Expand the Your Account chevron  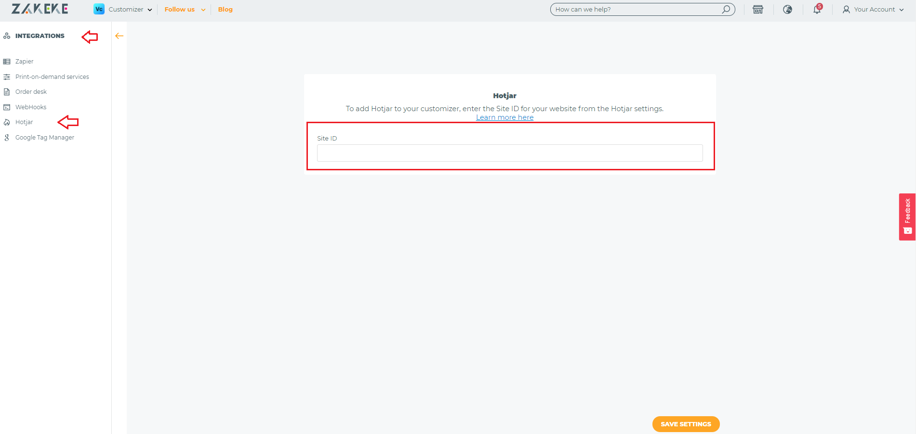click(x=902, y=10)
